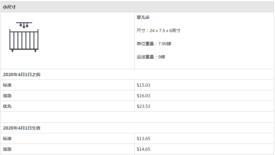Click the 单位重量 7.90磅 line
This screenshot has height=155, width=275.
tap(154, 43)
